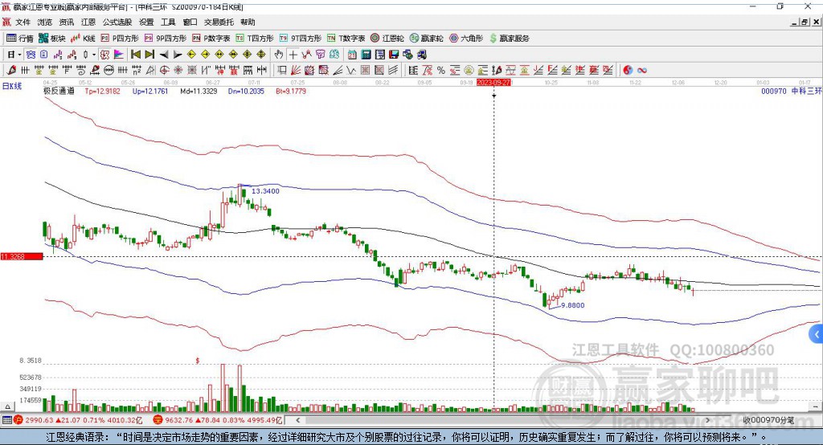Launch the 赢家轮 wheel tool
Screen dimensions: 823x445
tap(426, 39)
